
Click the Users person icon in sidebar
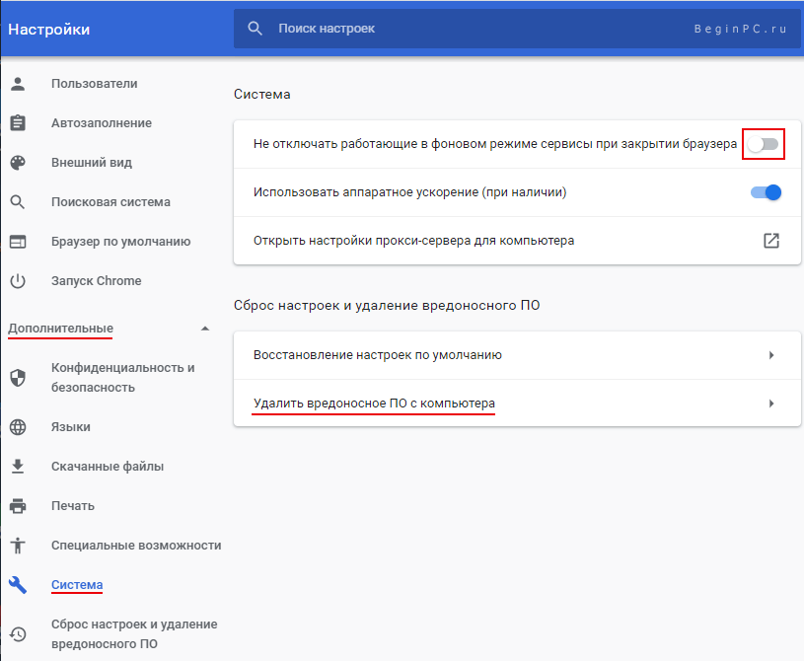click(x=18, y=84)
